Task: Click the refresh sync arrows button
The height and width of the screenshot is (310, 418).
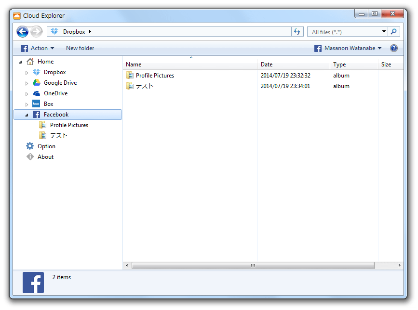Action: click(297, 32)
